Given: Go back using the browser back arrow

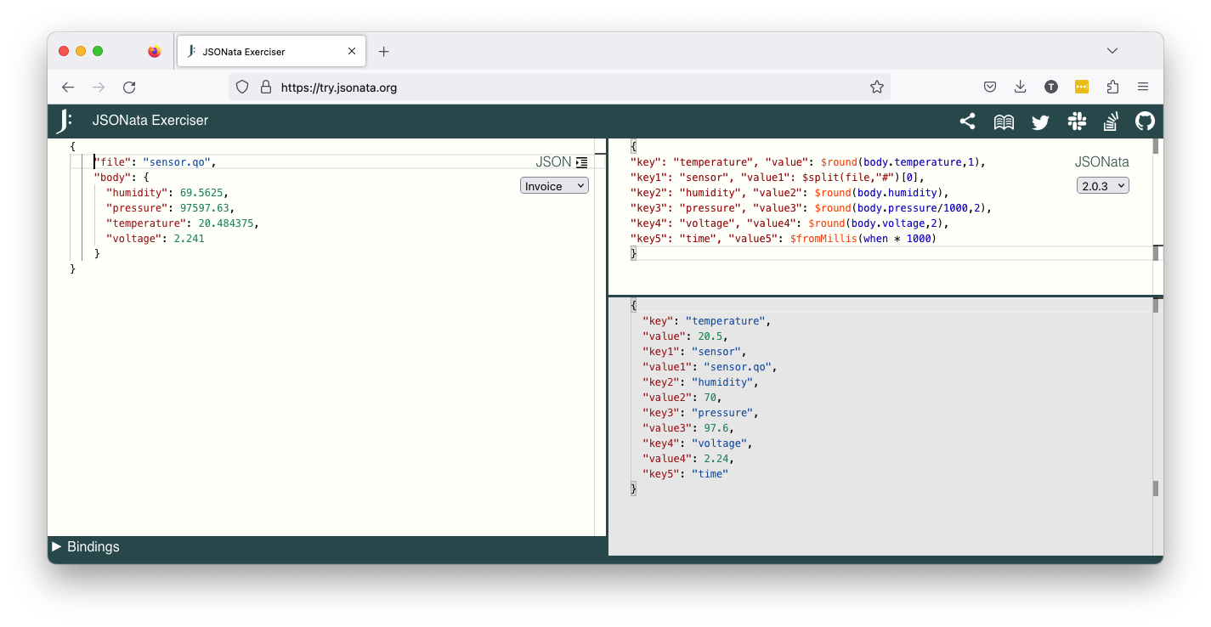Looking at the screenshot, I should click(68, 87).
